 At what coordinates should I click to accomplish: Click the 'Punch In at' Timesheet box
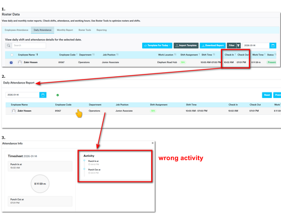pyautogui.click(x=40, y=166)
